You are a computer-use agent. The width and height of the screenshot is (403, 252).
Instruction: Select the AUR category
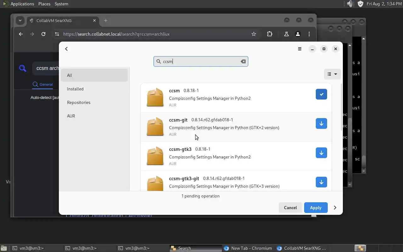[94, 116]
